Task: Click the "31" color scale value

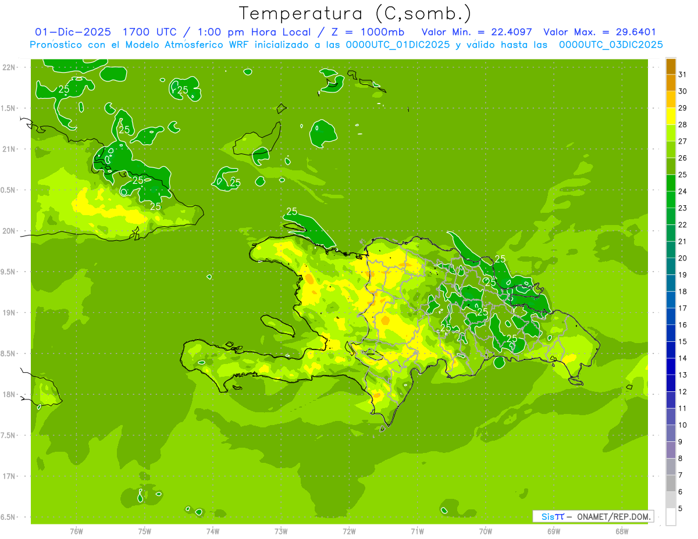Action: click(x=683, y=74)
